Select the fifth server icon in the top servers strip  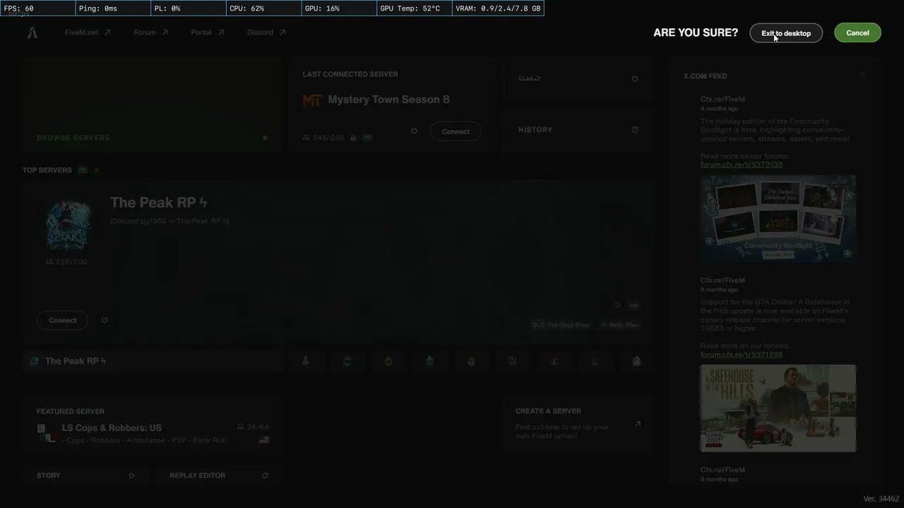pyautogui.click(x=471, y=361)
